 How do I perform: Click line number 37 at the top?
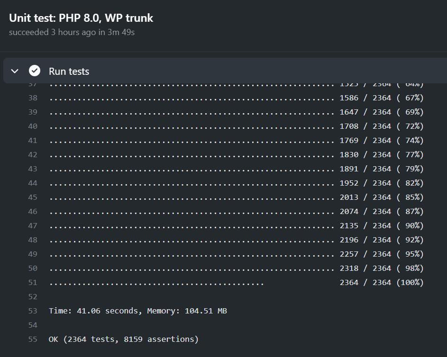[32, 83]
